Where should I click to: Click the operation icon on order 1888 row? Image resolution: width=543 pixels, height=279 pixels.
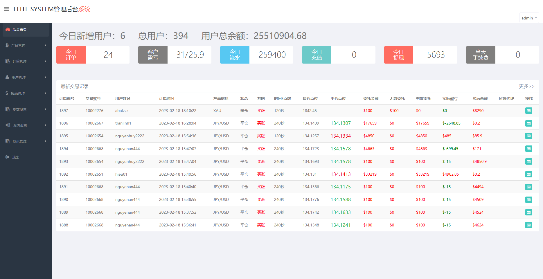pos(529,225)
